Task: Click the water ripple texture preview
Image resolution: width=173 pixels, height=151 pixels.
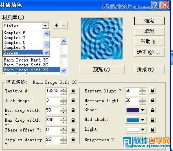Action: pos(102,39)
